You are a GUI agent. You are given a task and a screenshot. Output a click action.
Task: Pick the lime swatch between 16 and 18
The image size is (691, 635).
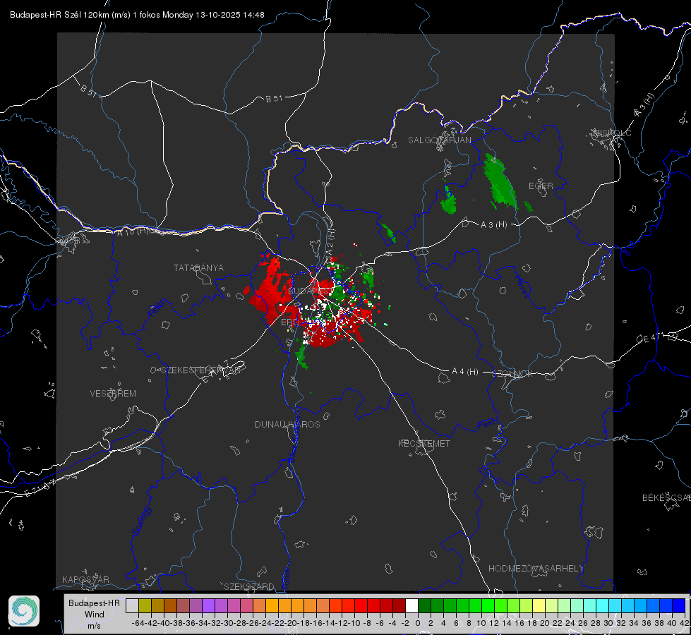pyautogui.click(x=526, y=605)
